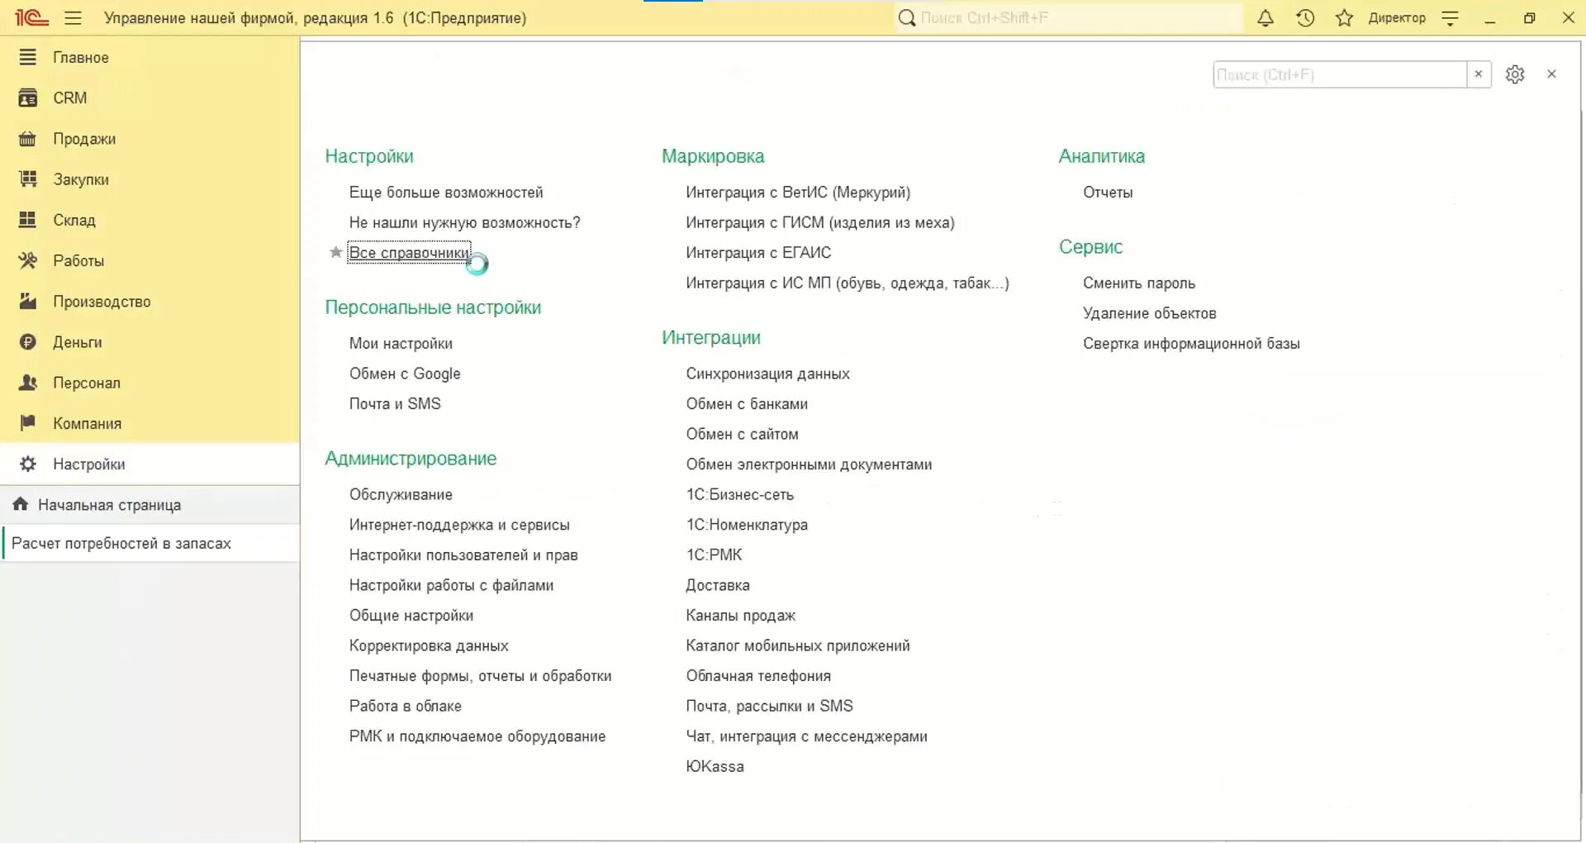Screen dimensions: 1586x843
Task: Click the Продажи basket icon
Action: pyautogui.click(x=28, y=139)
